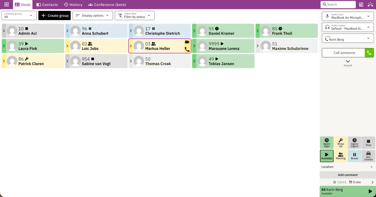Click the green call button
The width and height of the screenshot is (376, 197).
point(369,53)
